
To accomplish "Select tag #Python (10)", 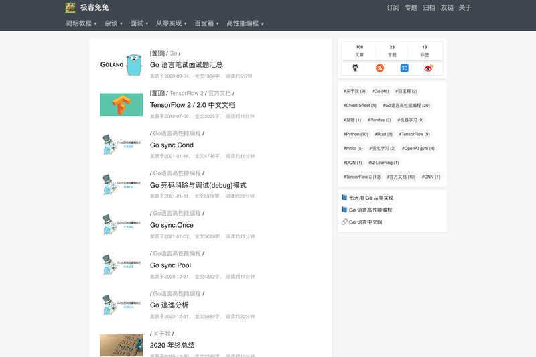I will click(356, 134).
